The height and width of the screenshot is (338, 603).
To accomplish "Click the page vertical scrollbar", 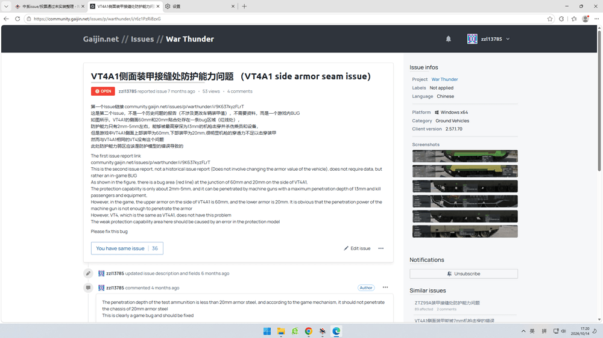I will [x=599, y=100].
